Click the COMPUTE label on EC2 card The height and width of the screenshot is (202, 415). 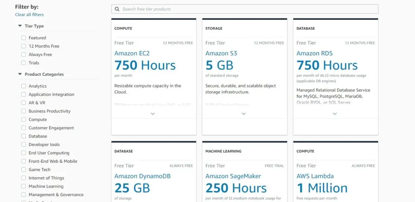pos(123,29)
